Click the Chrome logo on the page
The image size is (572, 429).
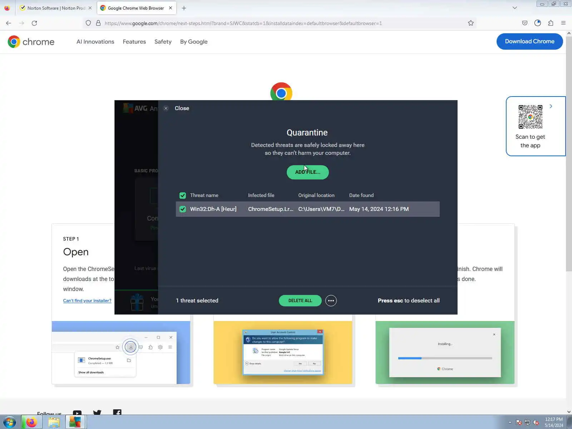(x=31, y=42)
